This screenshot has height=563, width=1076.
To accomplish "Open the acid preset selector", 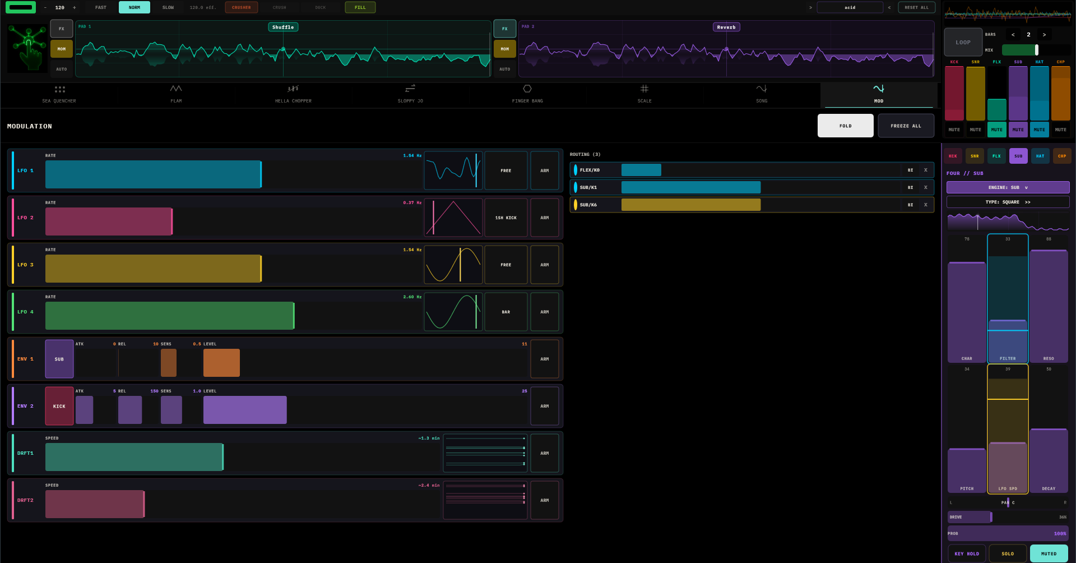I will pos(850,7).
